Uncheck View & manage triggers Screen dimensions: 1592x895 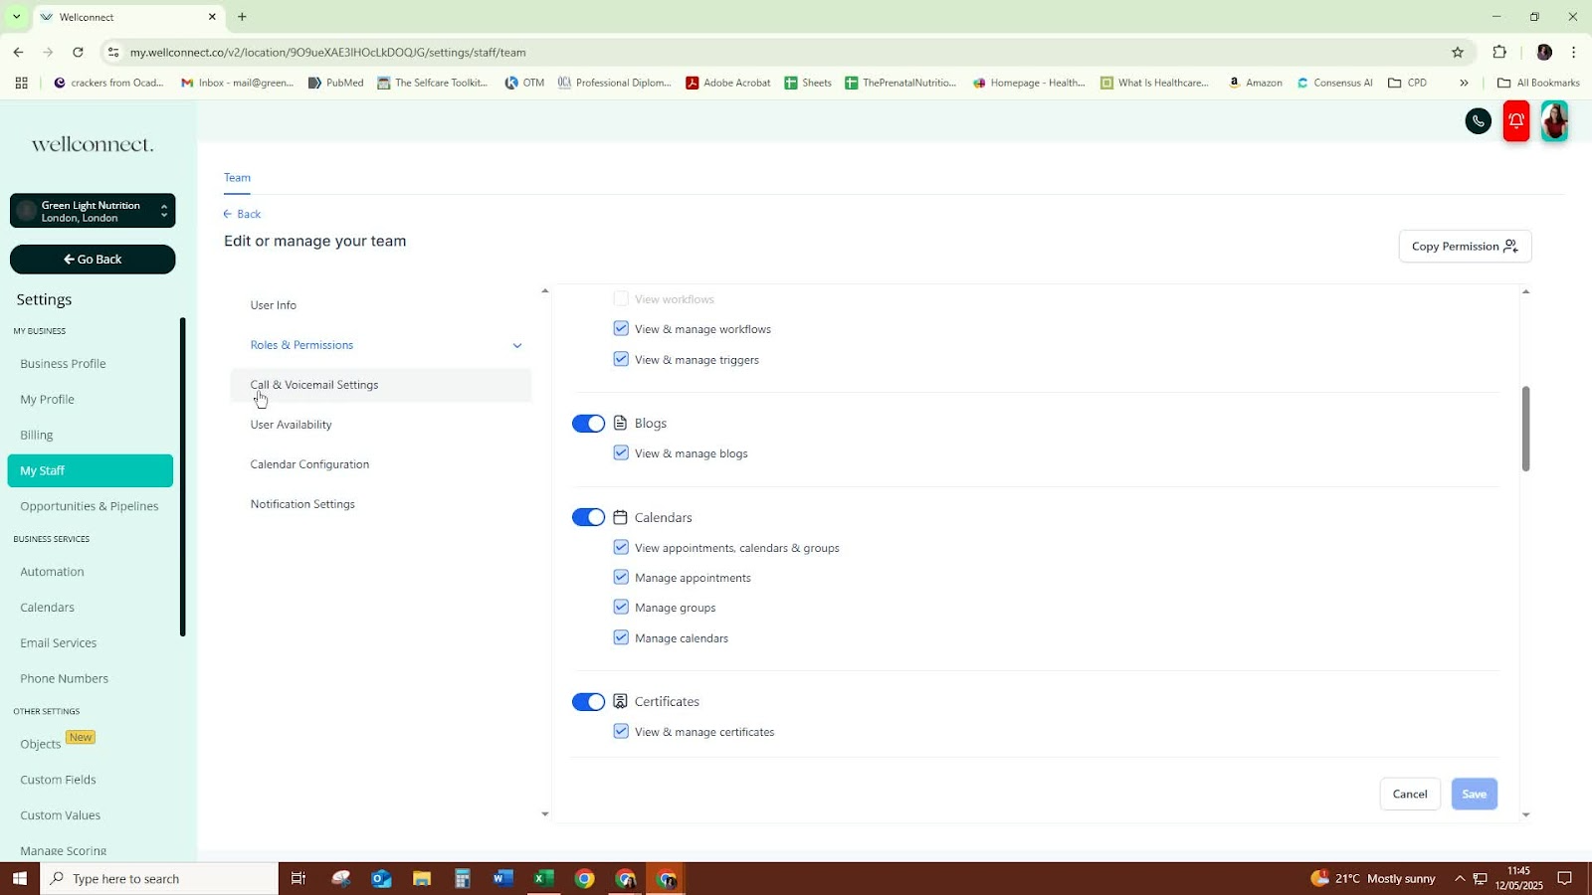621,359
